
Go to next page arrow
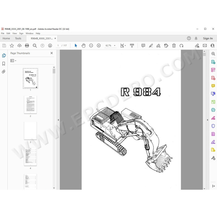(x=50, y=46)
